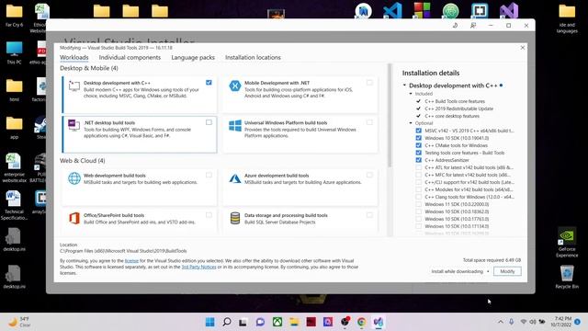Image resolution: width=588 pixels, height=331 pixels.
Task: Open the taskbar clock and date
Action: tap(561, 322)
